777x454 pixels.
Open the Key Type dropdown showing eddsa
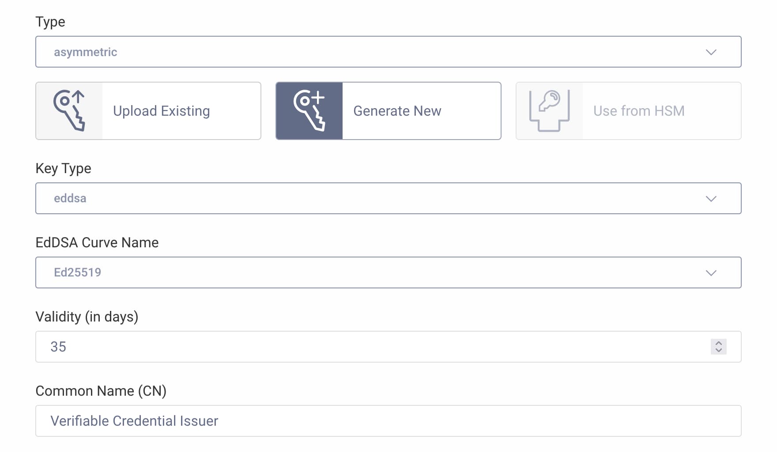[x=388, y=198]
